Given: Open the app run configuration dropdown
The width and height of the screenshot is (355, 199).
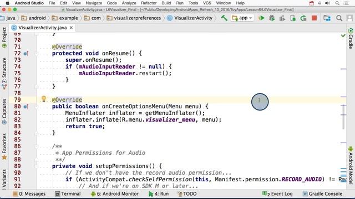Looking at the screenshot, I should tap(242, 18).
